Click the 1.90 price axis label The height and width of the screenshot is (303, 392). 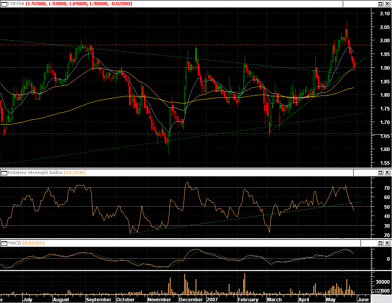point(385,68)
